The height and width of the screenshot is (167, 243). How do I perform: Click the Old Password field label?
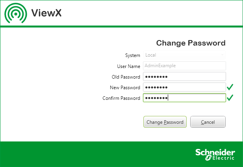click(x=126, y=77)
